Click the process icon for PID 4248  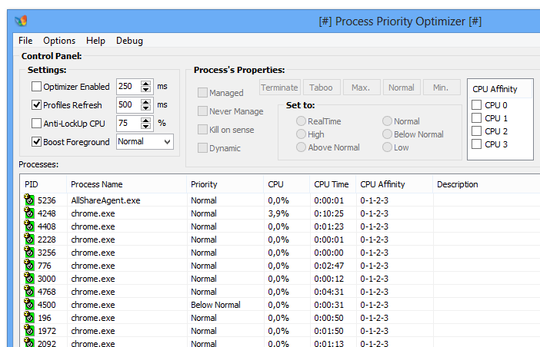29,213
